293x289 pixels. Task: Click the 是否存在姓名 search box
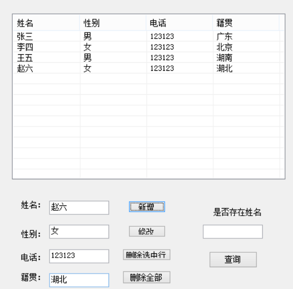(233, 232)
